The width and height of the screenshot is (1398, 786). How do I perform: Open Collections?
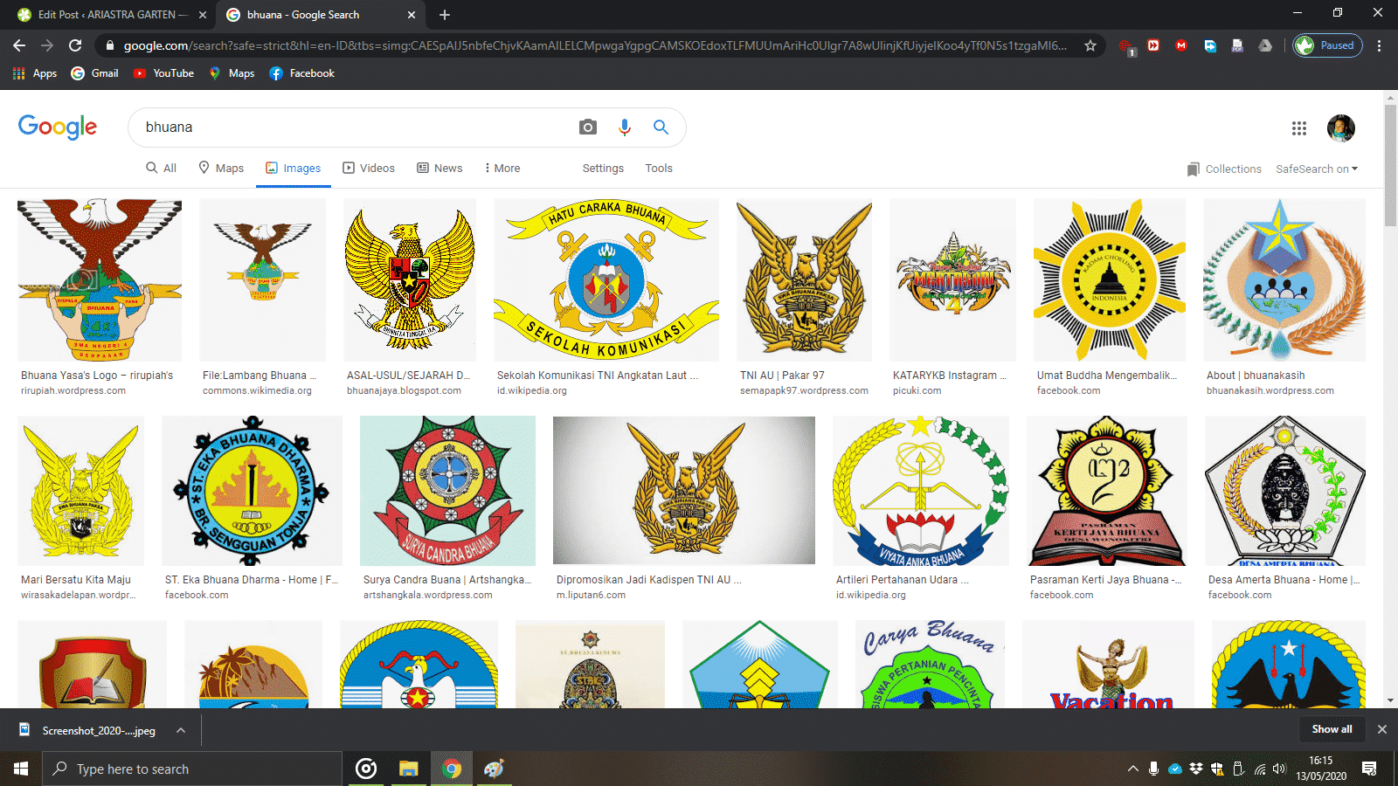pyautogui.click(x=1224, y=169)
